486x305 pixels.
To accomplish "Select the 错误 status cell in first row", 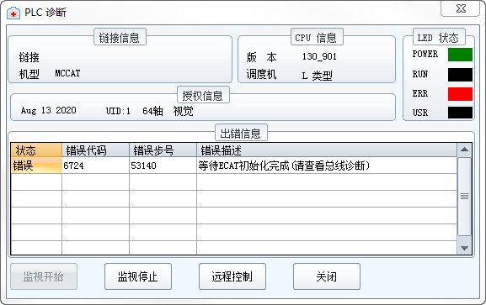I will [36, 166].
